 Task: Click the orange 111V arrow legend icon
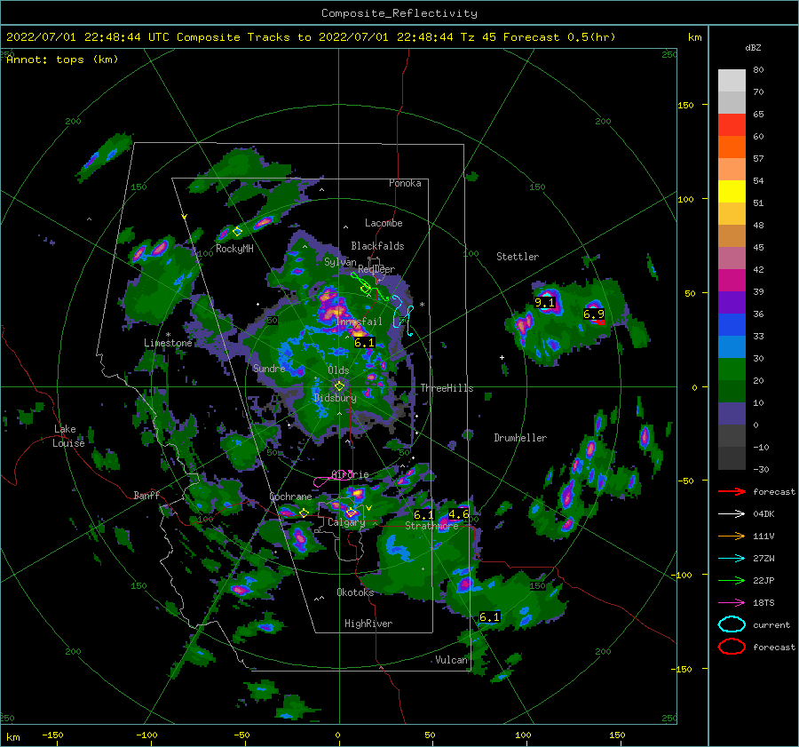coord(732,536)
